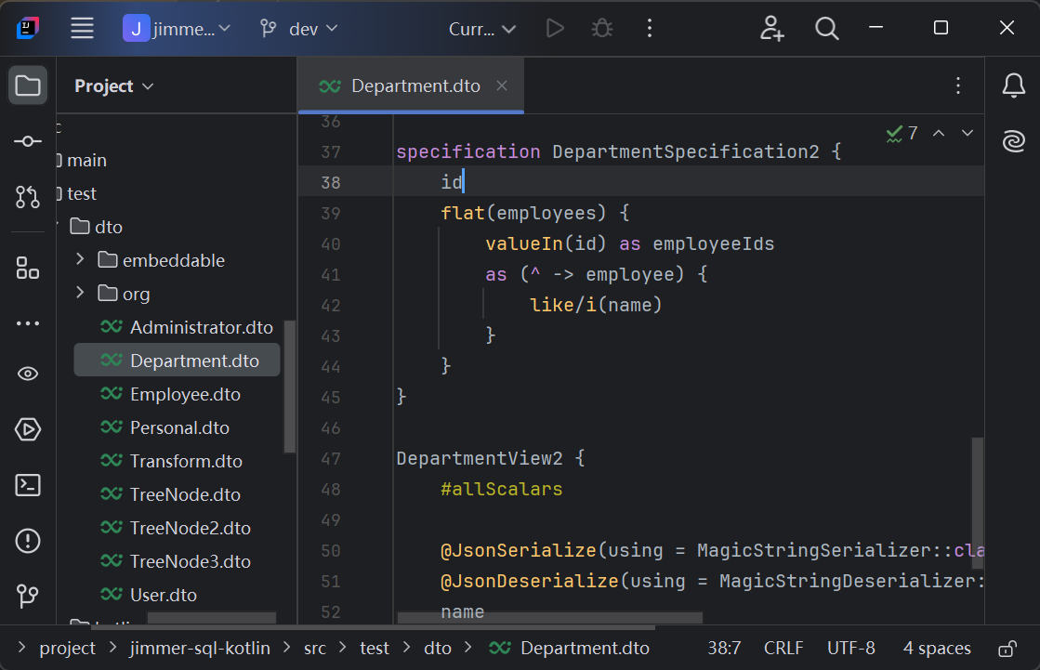
Task: Open the AI Assistant spiral icon
Action: click(1013, 141)
